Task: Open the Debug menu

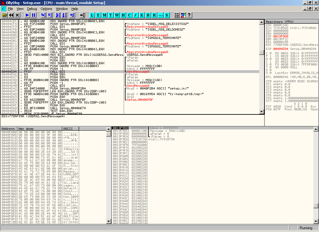Action: pyautogui.click(x=32, y=9)
